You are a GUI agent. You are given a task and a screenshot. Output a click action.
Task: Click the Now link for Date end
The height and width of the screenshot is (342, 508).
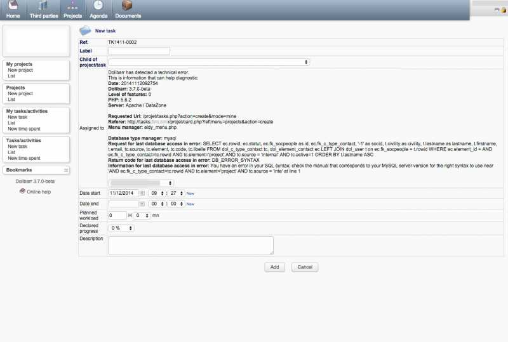pyautogui.click(x=190, y=204)
